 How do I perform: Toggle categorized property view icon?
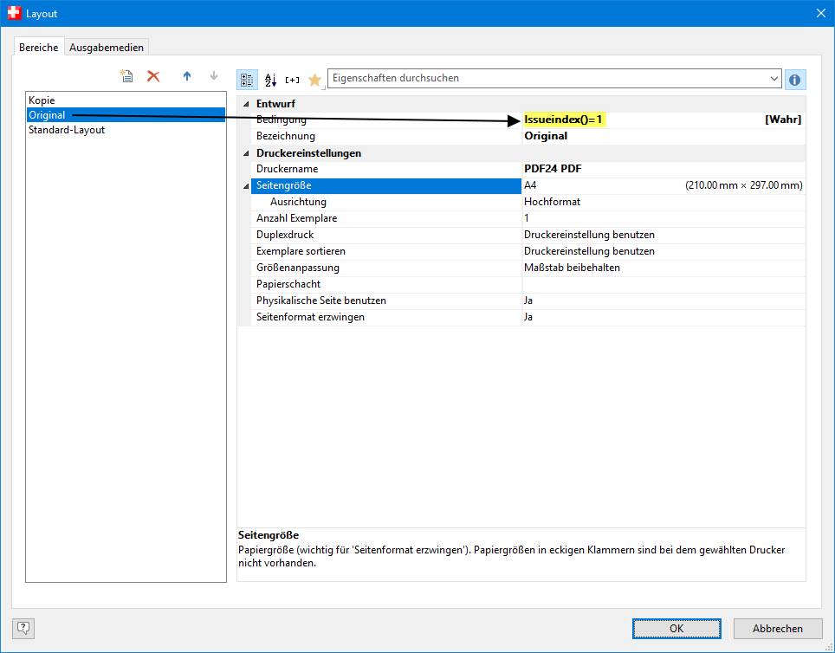pyautogui.click(x=247, y=80)
